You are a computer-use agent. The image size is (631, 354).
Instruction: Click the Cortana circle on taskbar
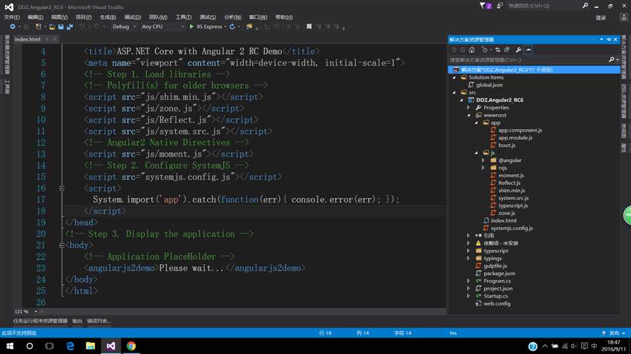30,346
